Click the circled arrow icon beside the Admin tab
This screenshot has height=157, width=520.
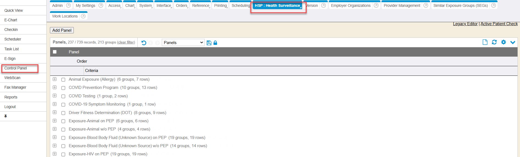tap(69, 5)
